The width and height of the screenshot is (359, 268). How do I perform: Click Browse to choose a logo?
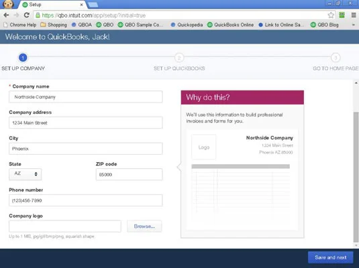coord(144,226)
